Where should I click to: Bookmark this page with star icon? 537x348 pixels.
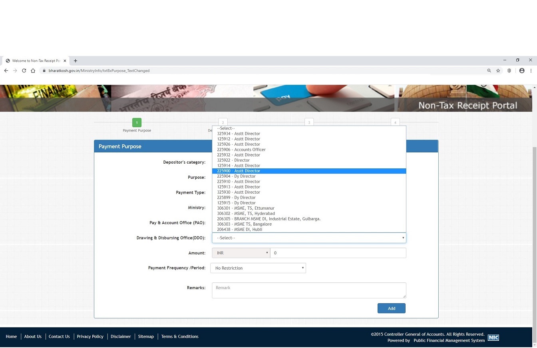[498, 71]
